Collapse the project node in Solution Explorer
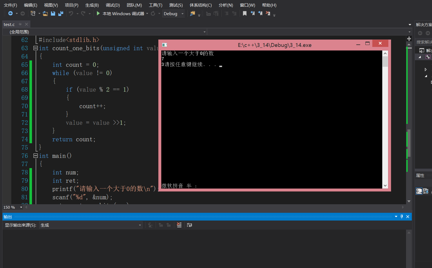432x268 pixels. pyautogui.click(x=420, y=57)
